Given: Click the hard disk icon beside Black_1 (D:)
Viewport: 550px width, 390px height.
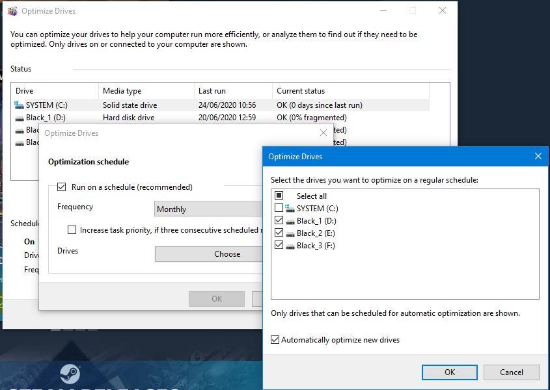Looking at the screenshot, I should [x=18, y=118].
